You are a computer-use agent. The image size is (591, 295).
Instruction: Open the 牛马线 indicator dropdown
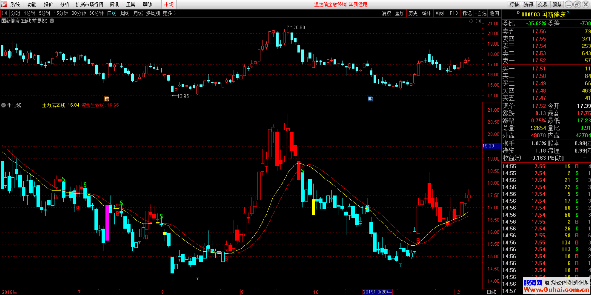pyautogui.click(x=3, y=105)
